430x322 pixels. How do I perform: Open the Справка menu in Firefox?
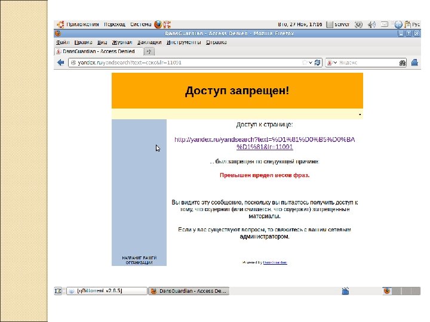point(216,42)
